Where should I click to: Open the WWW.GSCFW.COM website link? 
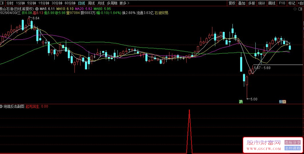pos(264,149)
